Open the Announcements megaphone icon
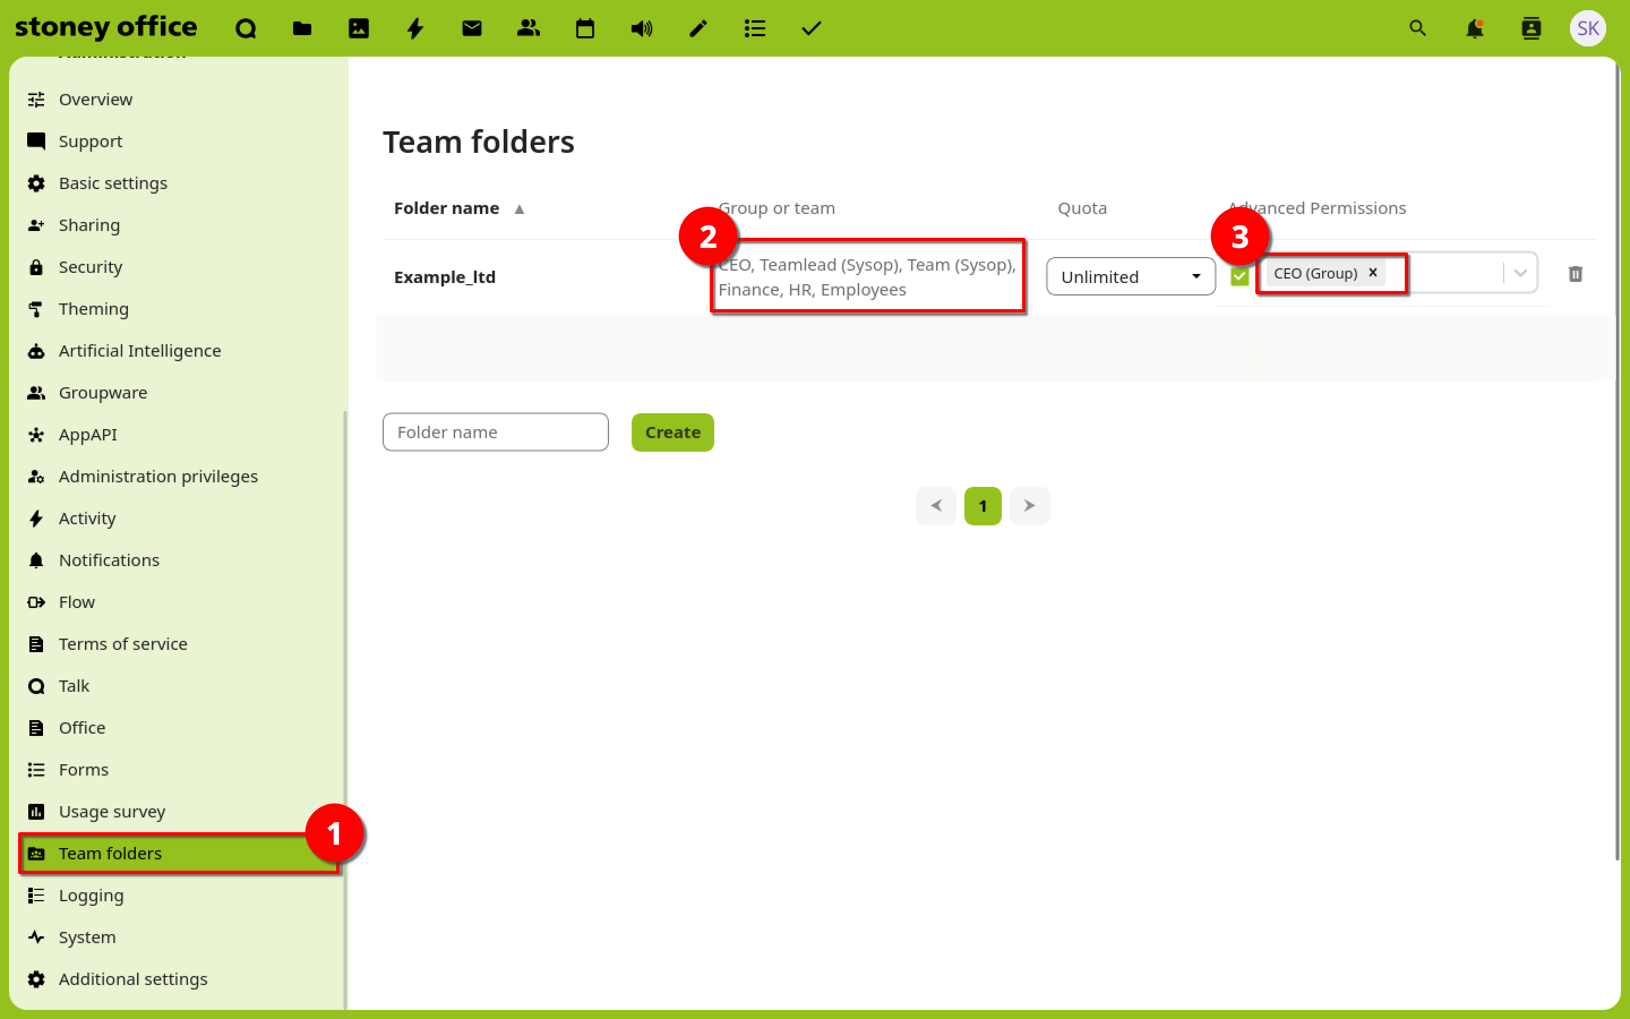Screen dimensions: 1630x1019 coord(641,28)
